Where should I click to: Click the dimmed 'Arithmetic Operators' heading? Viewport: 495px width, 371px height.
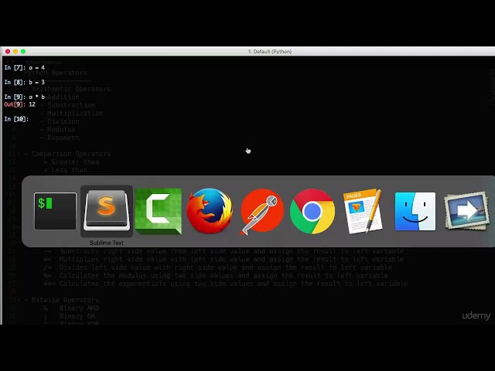tap(70, 89)
